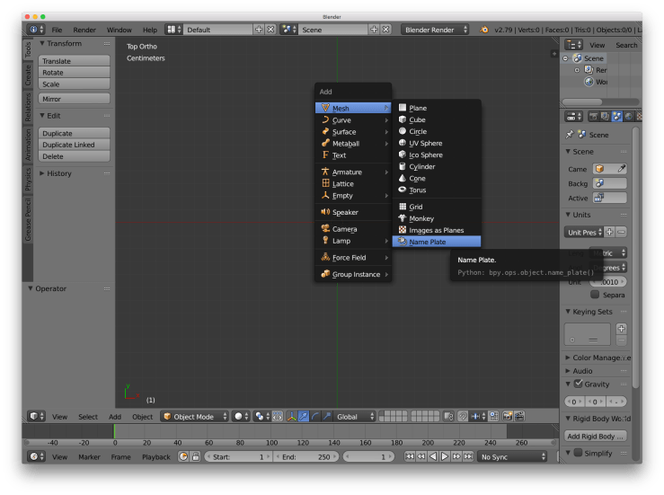Click the Lattice icon in Add menu
Image resolution: width=664 pixels, height=495 pixels.
point(325,183)
